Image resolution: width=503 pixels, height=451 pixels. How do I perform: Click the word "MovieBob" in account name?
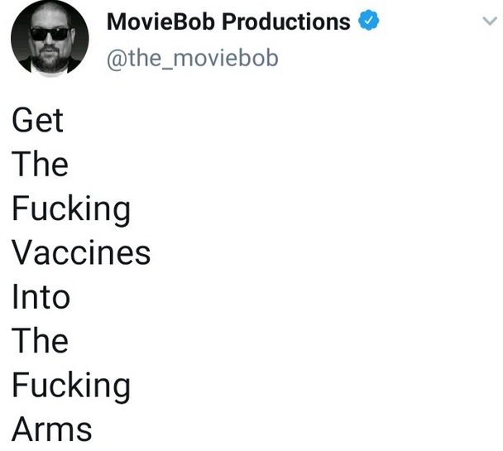(160, 22)
